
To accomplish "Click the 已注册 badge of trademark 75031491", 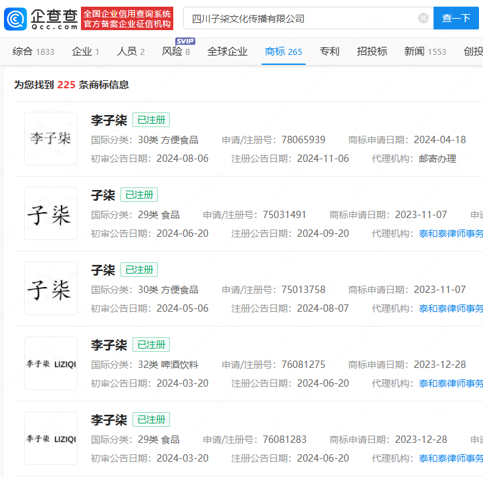I will [139, 195].
